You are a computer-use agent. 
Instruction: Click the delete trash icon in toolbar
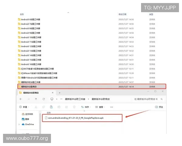pyautogui.click(x=74, y=107)
